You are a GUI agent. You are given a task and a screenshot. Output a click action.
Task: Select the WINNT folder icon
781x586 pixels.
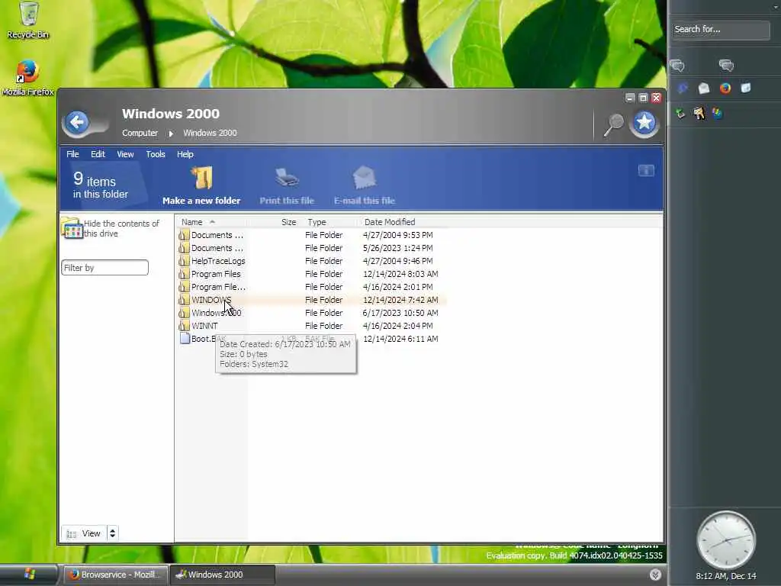[x=184, y=325]
